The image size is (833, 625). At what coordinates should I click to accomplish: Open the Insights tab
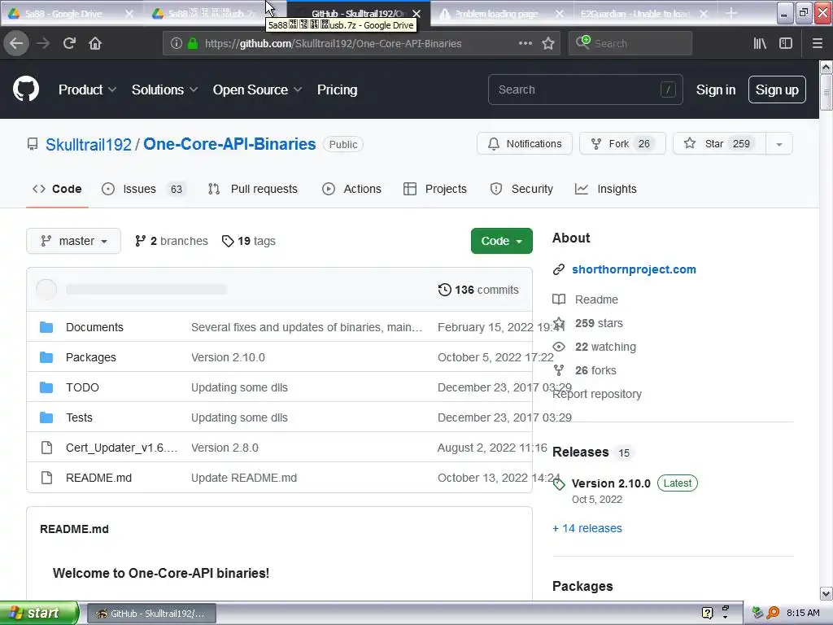tap(606, 189)
